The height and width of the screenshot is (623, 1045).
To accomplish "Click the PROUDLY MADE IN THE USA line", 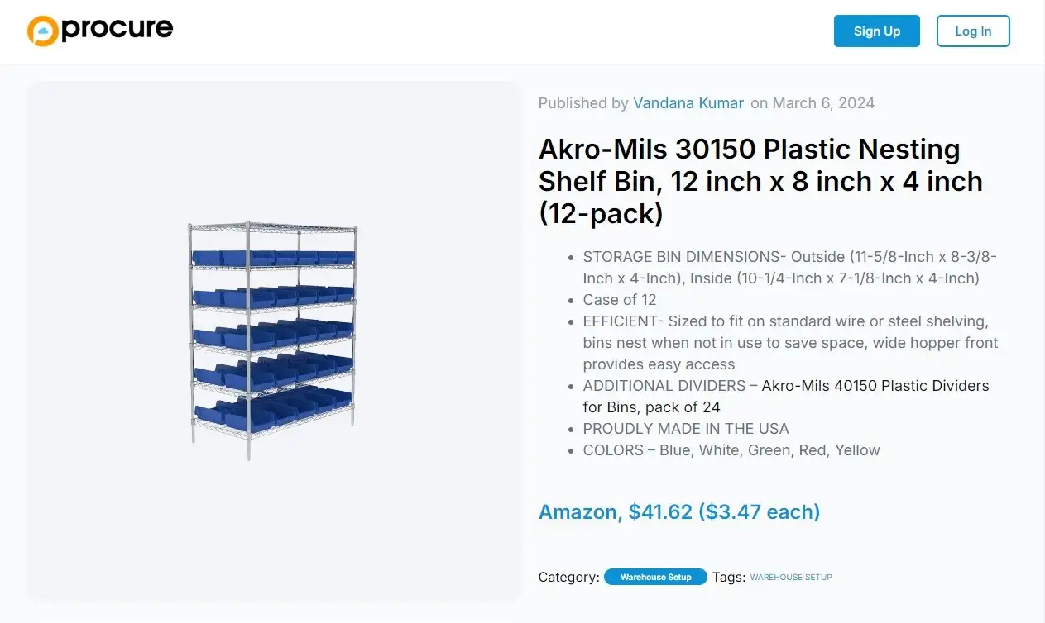I will 685,429.
